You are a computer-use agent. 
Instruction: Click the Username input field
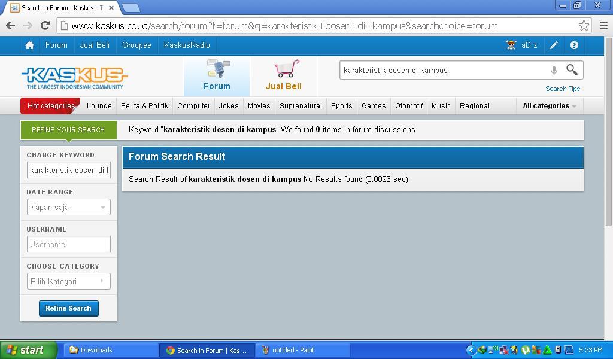pos(68,244)
